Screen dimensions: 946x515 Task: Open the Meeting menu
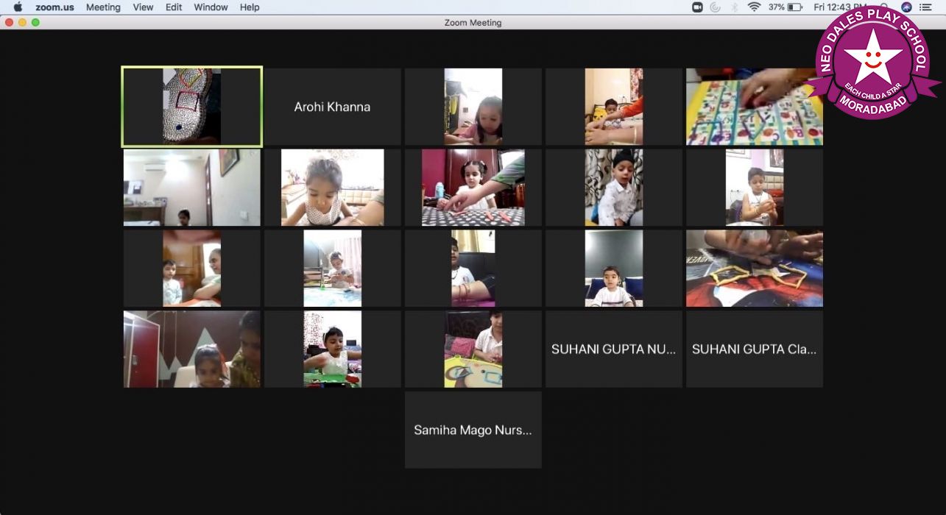point(103,7)
